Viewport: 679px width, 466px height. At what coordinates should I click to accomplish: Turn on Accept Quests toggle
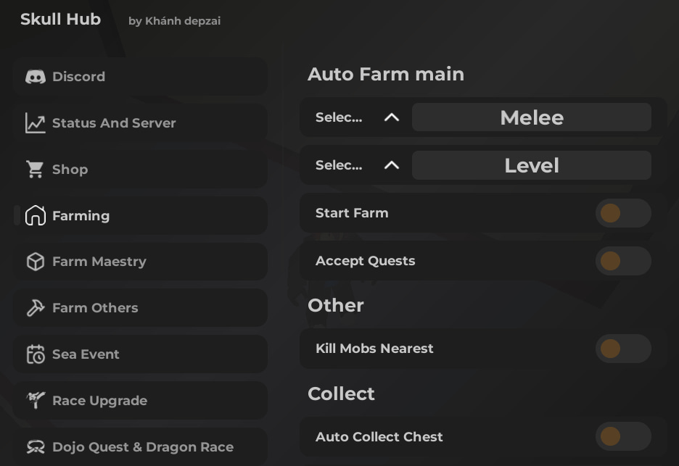pyautogui.click(x=623, y=261)
